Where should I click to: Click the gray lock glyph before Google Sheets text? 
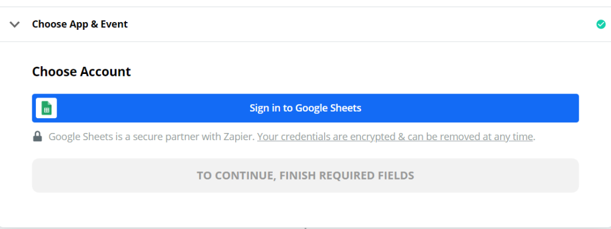(38, 137)
